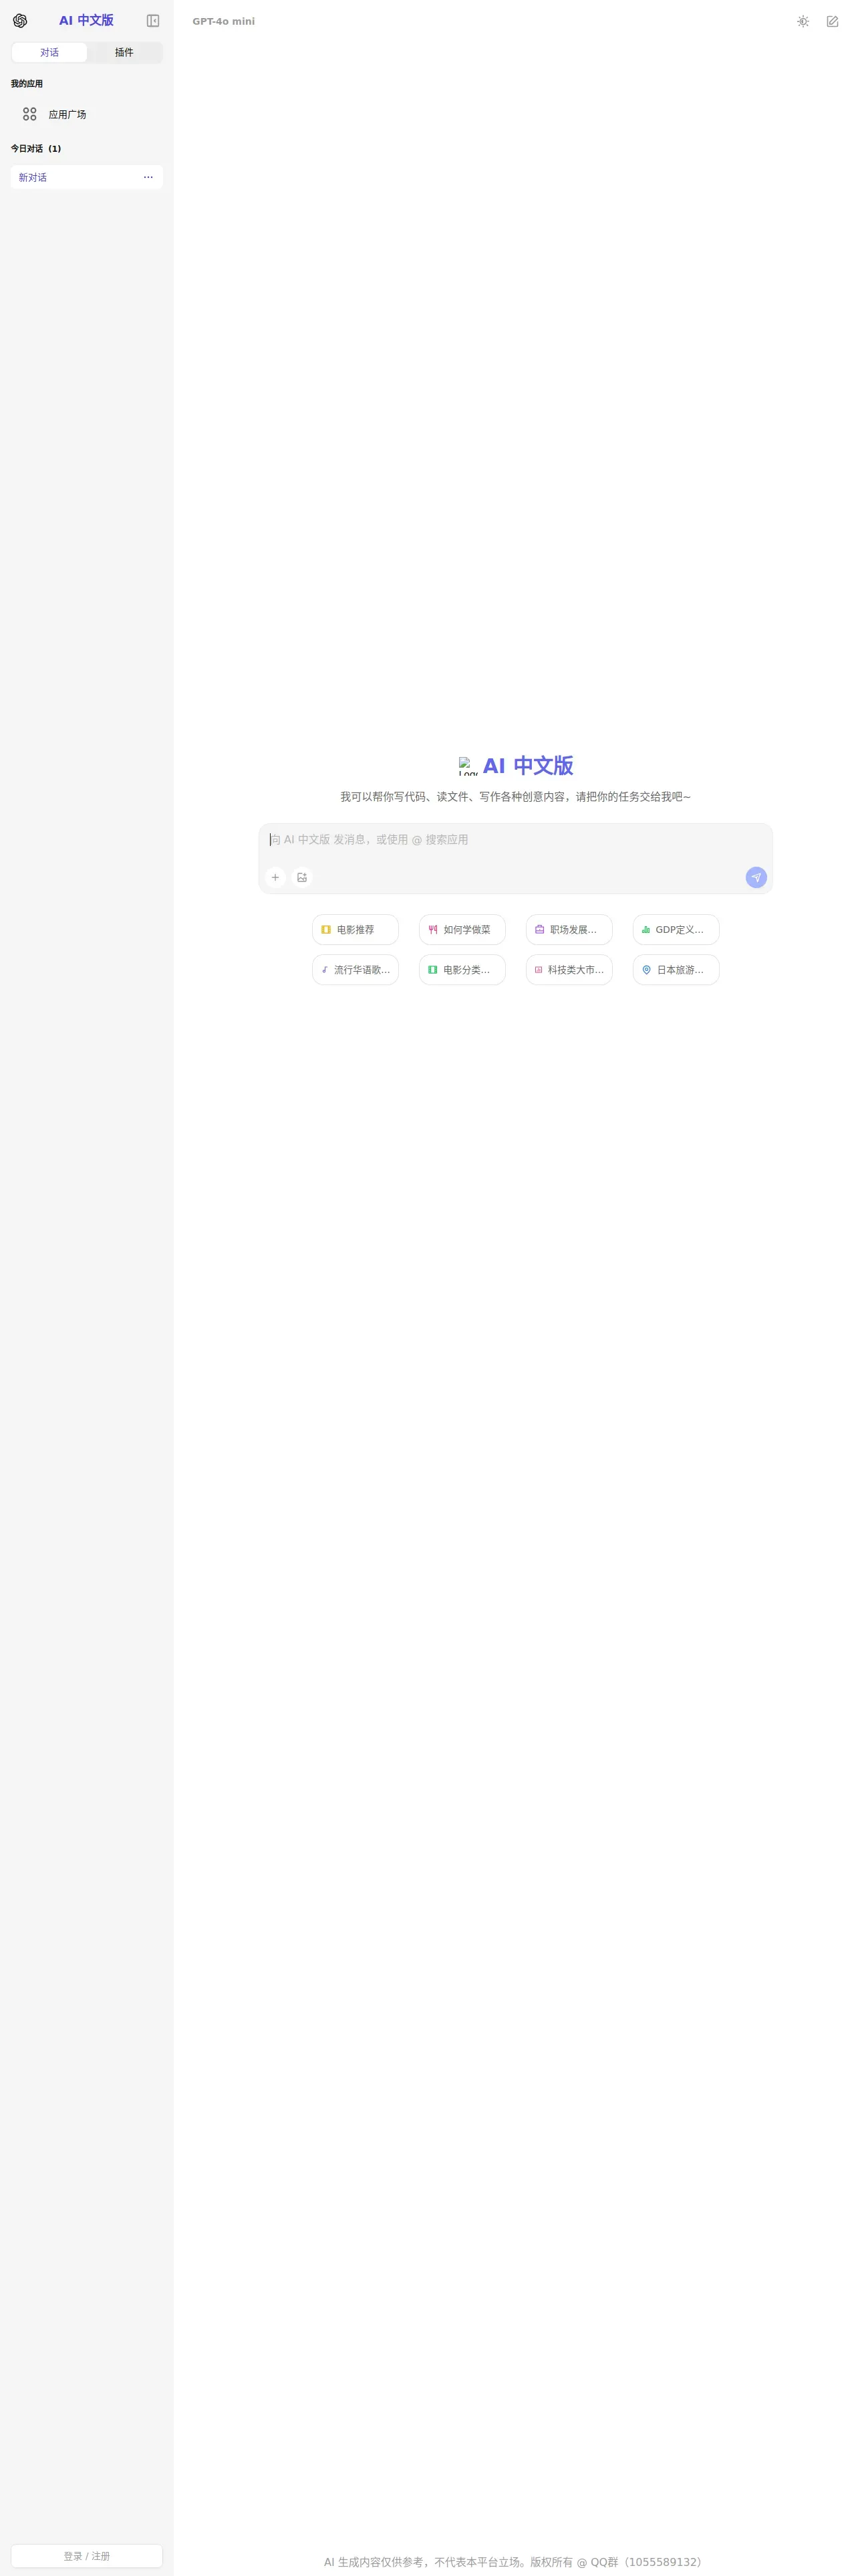Screen dimensions: 858x2576
Task: Open the 应用广场 app grid icon
Action: pyautogui.click(x=30, y=114)
